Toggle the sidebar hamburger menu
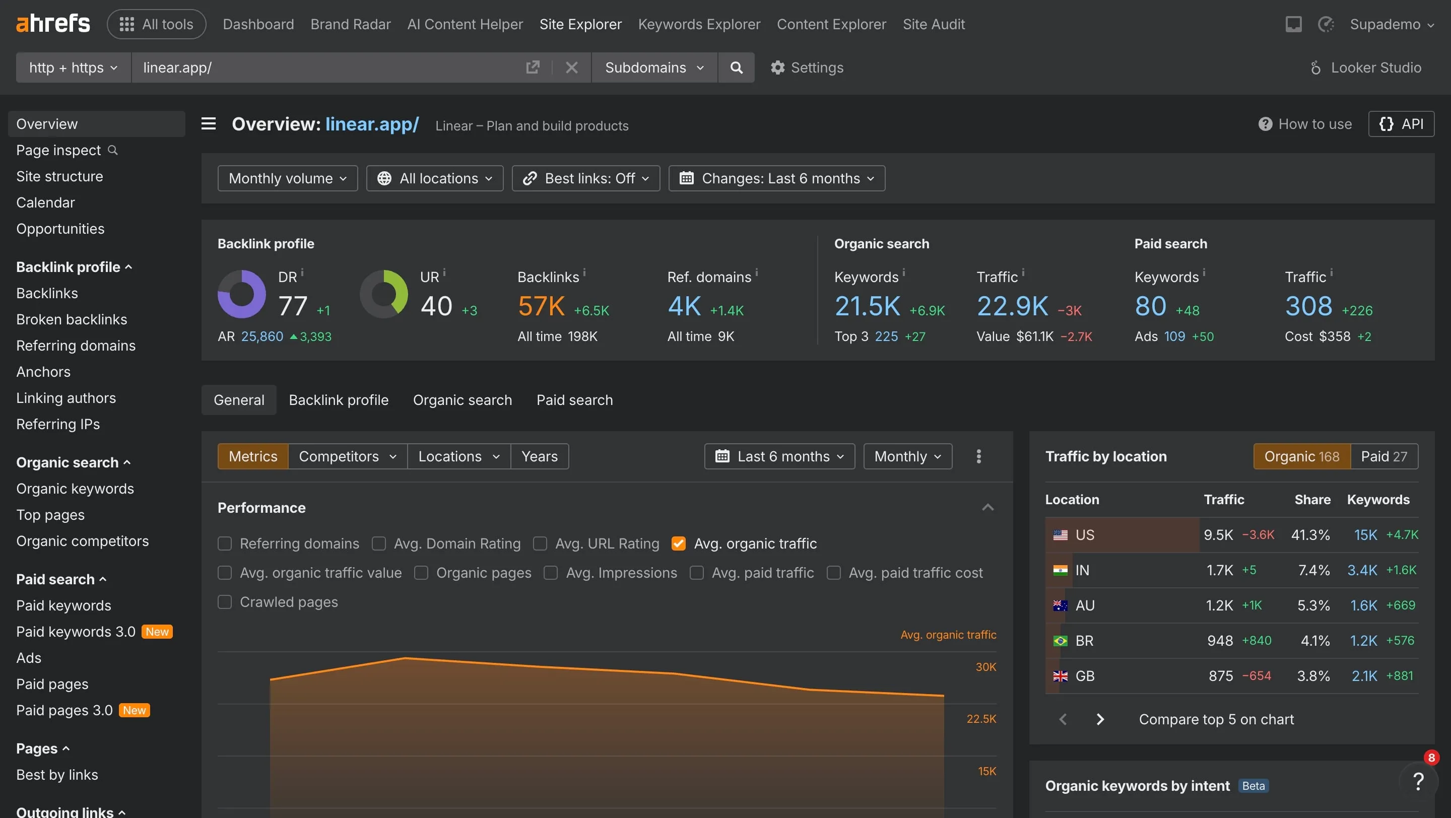 point(209,123)
